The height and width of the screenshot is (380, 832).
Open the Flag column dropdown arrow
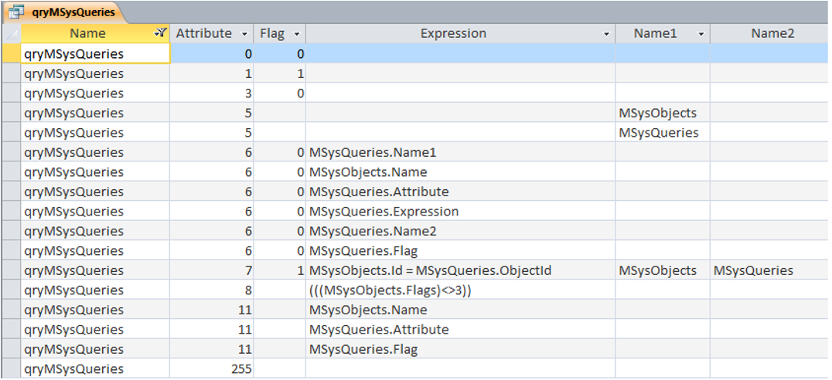[297, 35]
